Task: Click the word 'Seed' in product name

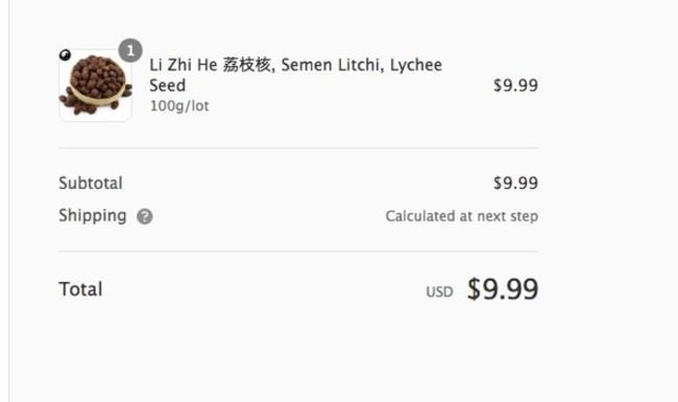Action: coord(168,85)
